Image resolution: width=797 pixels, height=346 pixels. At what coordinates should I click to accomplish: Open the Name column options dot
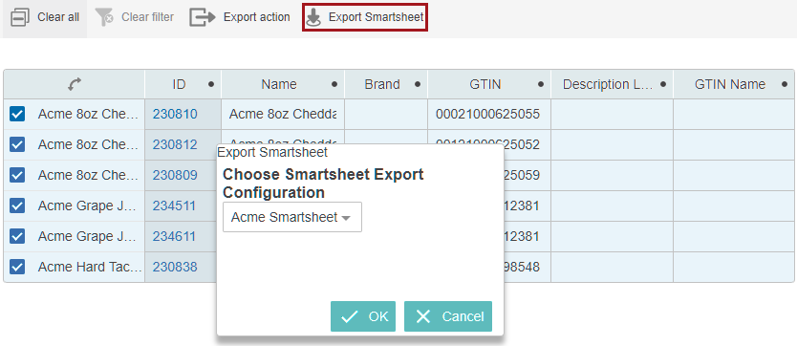pos(334,84)
